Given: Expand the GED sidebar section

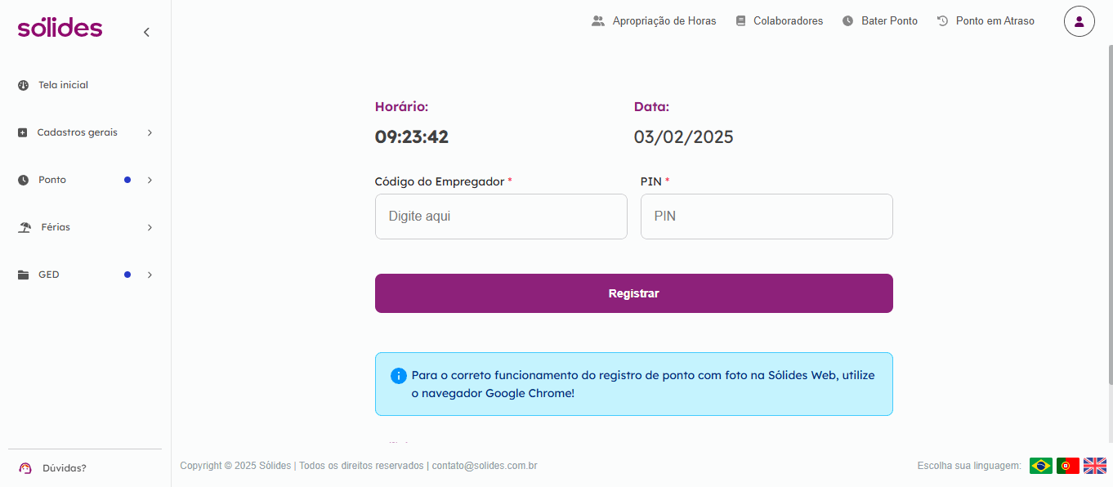Looking at the screenshot, I should [x=85, y=275].
